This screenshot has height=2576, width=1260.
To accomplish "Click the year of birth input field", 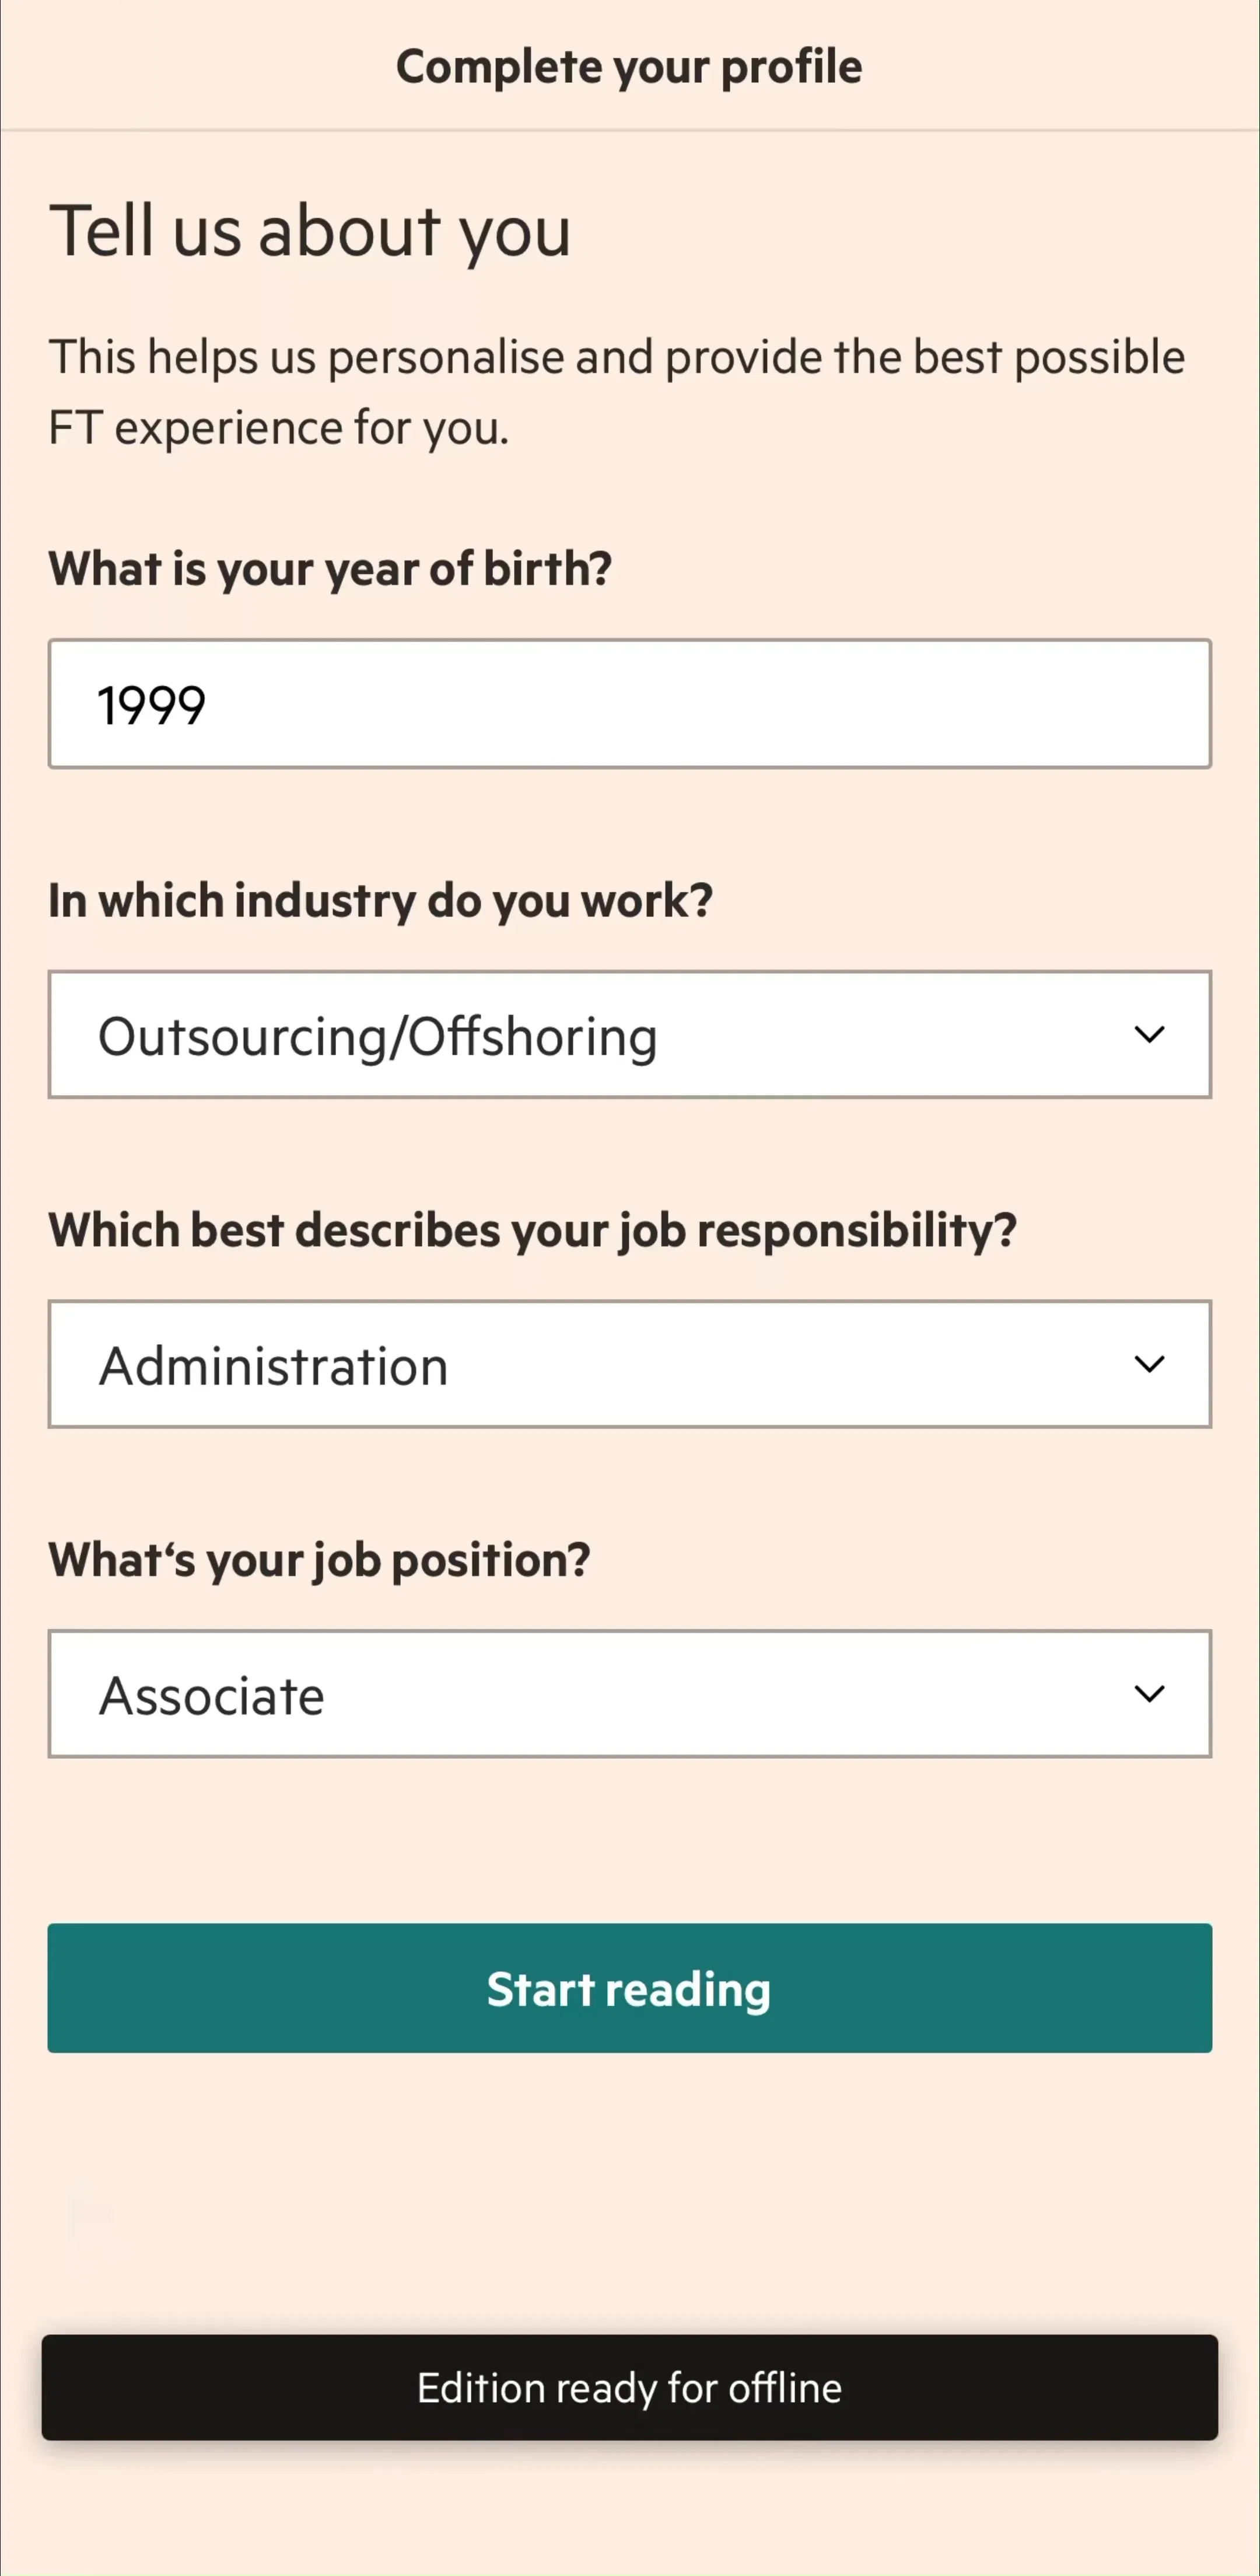I will pyautogui.click(x=629, y=704).
